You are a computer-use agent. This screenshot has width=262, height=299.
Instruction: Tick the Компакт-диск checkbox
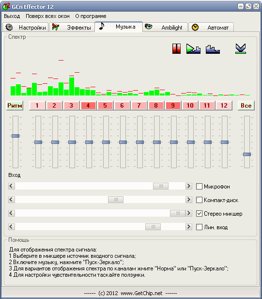(x=199, y=200)
